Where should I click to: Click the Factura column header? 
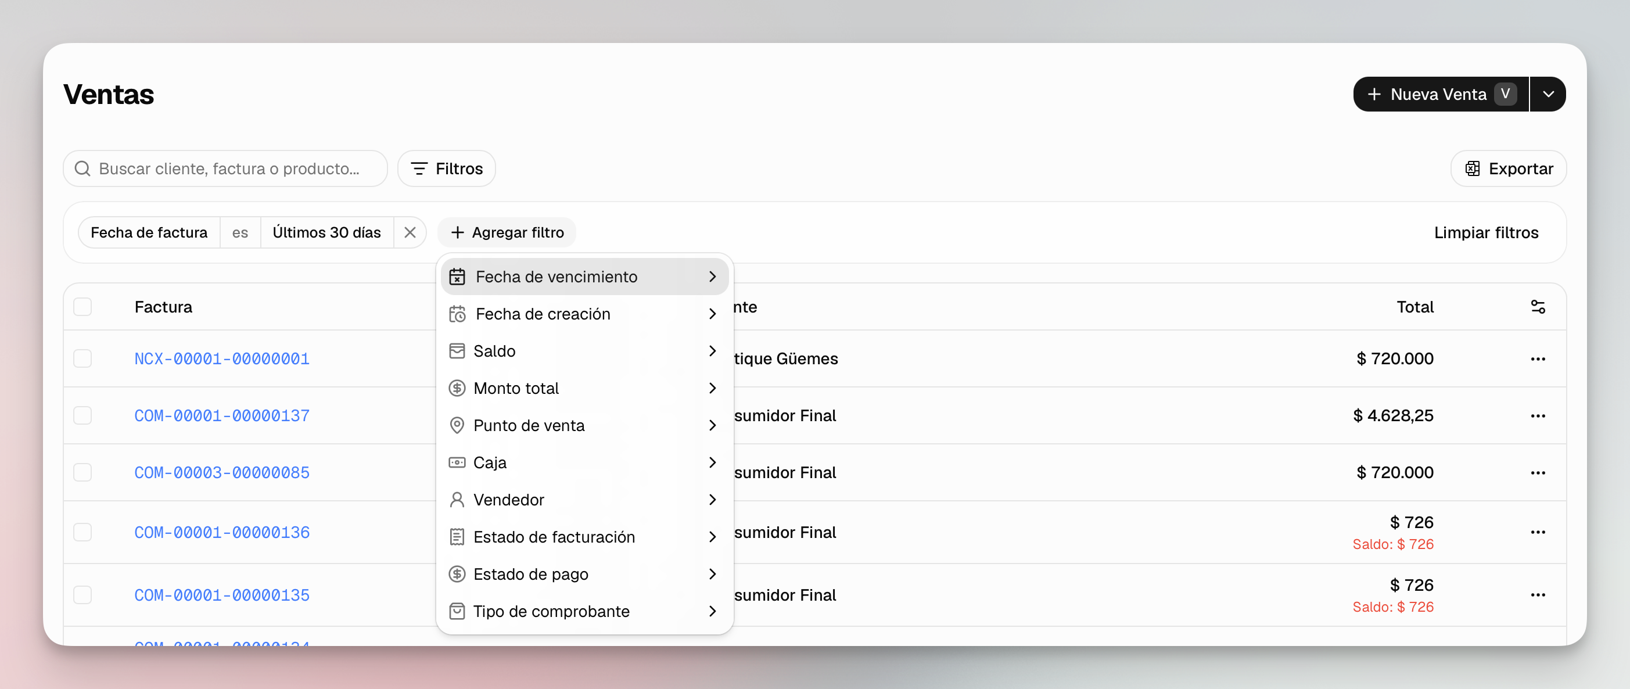(x=163, y=307)
